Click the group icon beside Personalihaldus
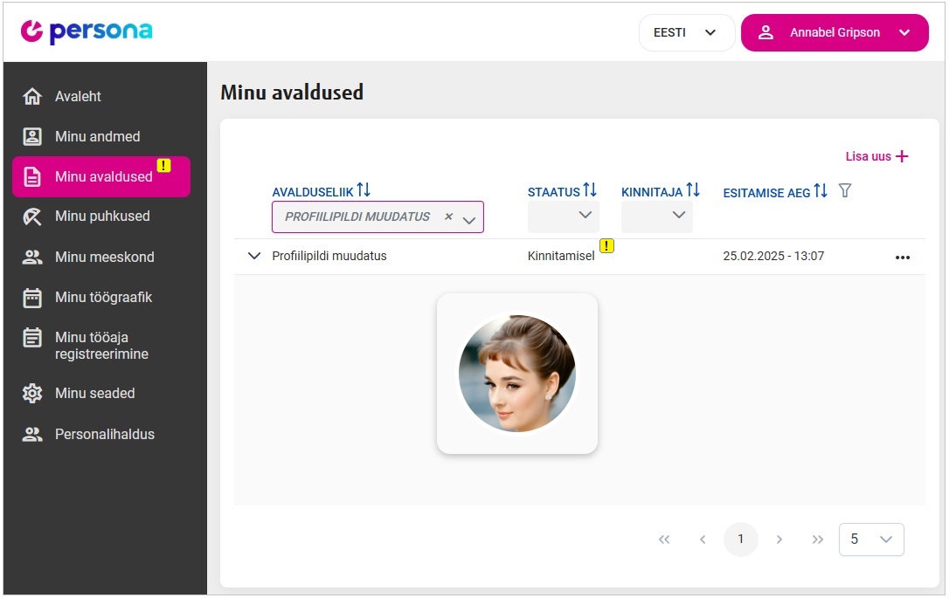Screen dimensions: 949x598 tap(32, 434)
